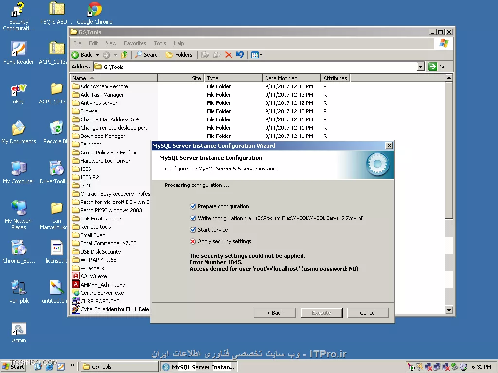Sort by Type column header
This screenshot has height=373, width=498.
(x=233, y=78)
